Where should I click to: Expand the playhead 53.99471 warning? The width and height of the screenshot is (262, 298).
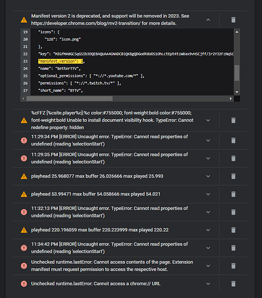[208, 194]
